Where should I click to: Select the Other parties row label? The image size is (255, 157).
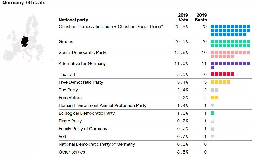point(72,152)
